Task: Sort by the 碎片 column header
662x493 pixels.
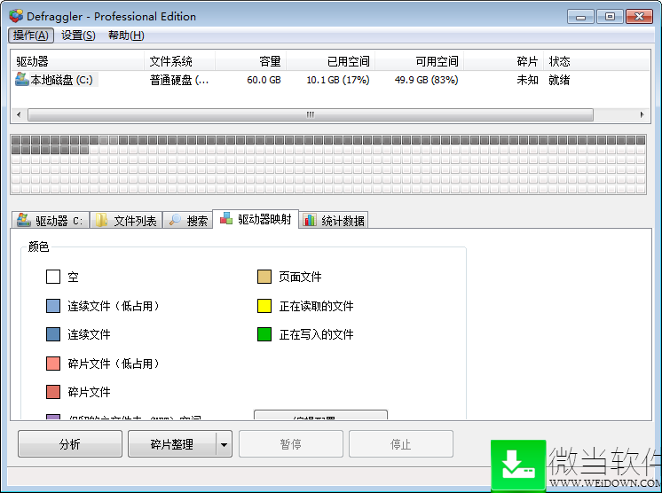Action: pyautogui.click(x=504, y=61)
